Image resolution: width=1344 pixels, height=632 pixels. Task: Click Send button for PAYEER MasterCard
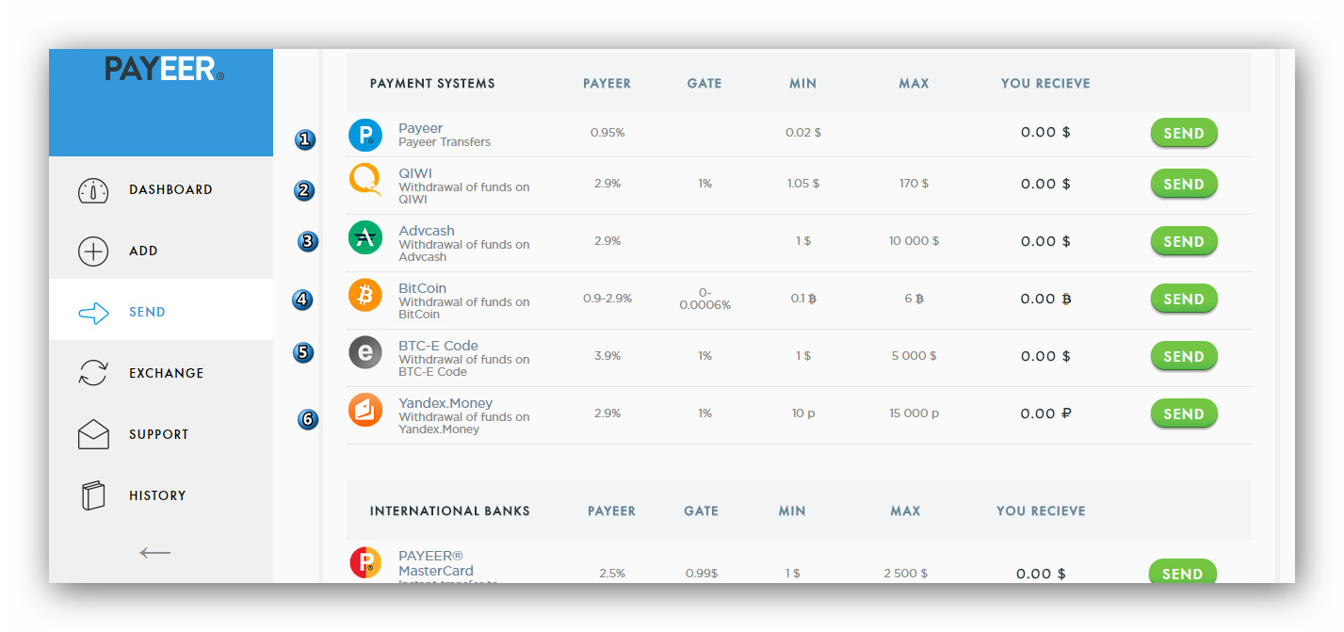point(1182,573)
